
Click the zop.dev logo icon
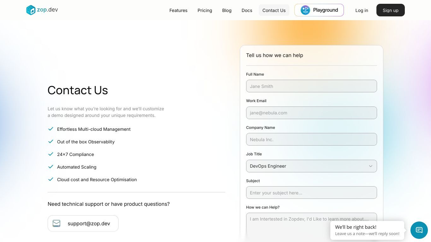(x=31, y=10)
